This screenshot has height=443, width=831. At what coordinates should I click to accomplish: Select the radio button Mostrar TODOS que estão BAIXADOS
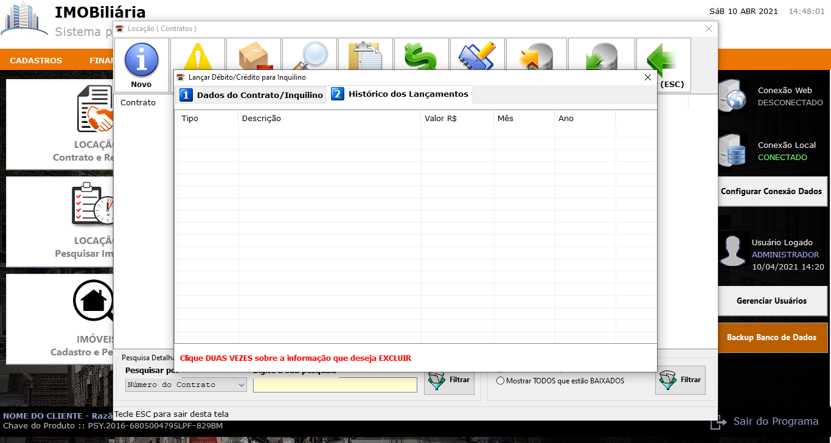pyautogui.click(x=500, y=381)
